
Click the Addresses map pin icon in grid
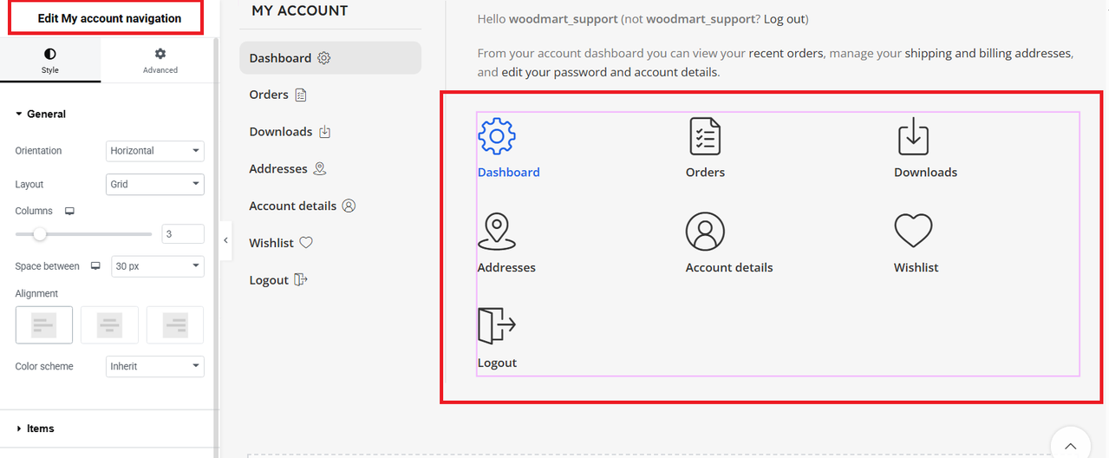click(497, 232)
